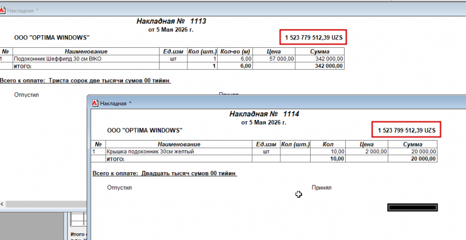Image resolution: width=466 pixels, height=240 pixels.
Task: Click the Наименование column header in invoice 1114
Action: (179, 144)
